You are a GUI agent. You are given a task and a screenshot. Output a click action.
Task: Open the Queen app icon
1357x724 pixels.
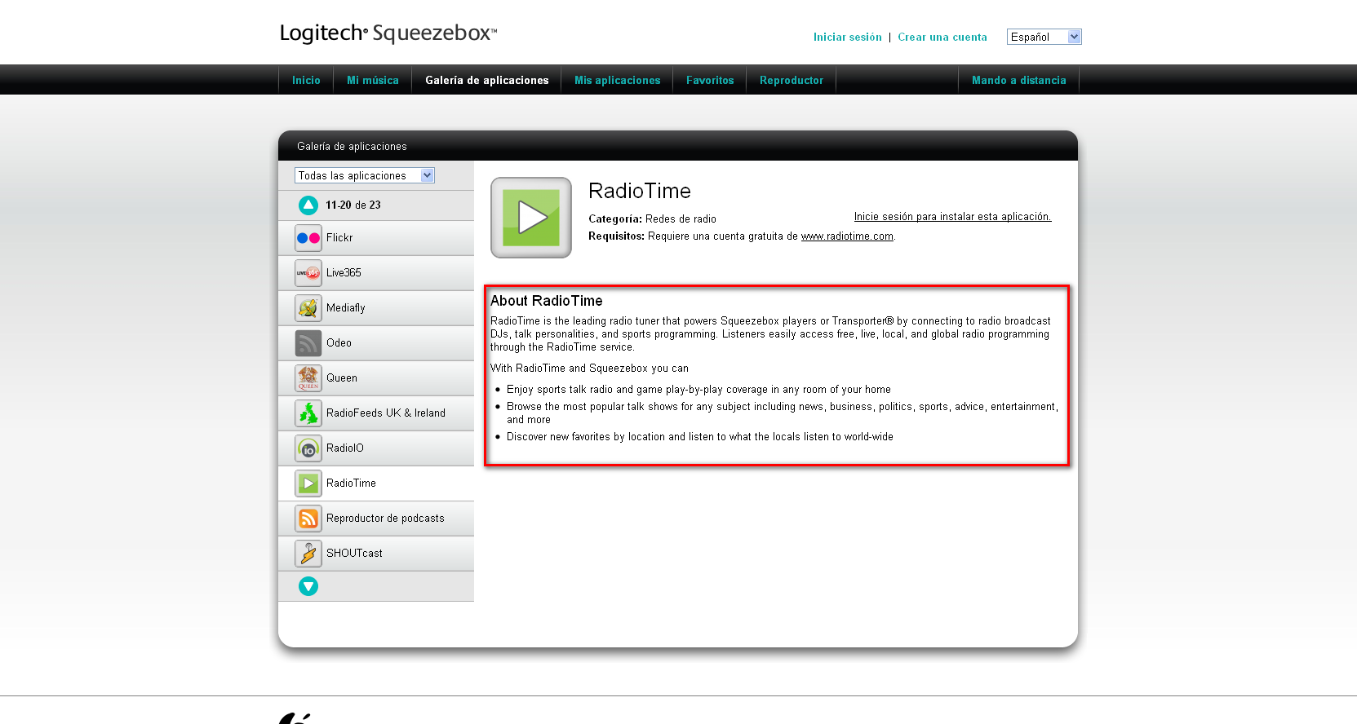tap(308, 378)
